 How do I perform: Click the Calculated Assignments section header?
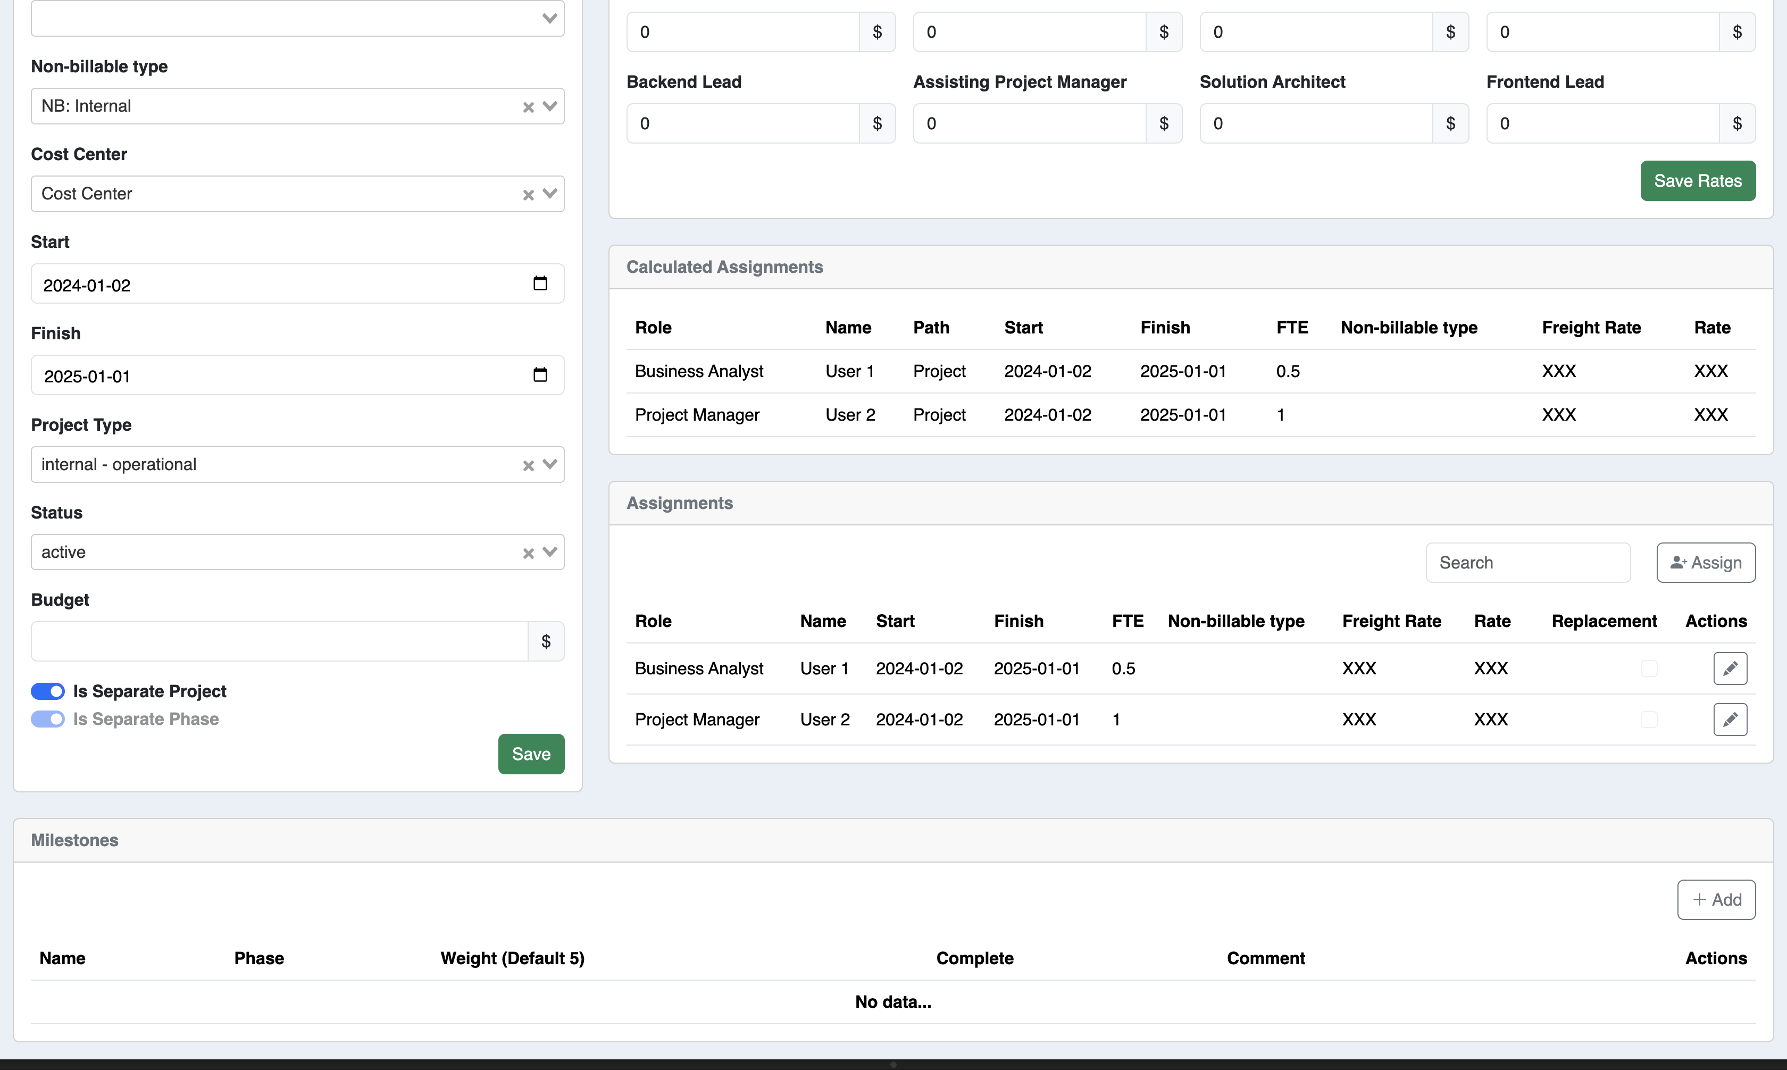pyautogui.click(x=725, y=266)
